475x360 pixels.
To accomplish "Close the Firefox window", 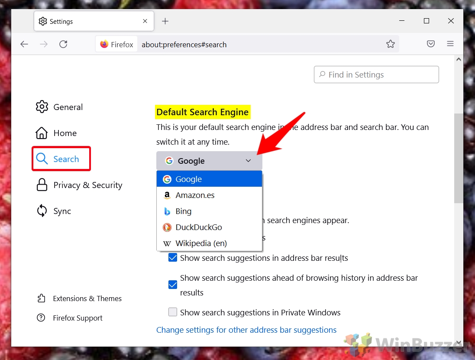I will click(451, 21).
